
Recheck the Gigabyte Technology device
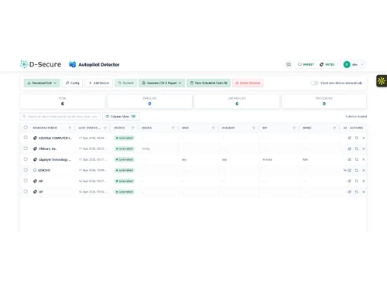(x=357, y=159)
